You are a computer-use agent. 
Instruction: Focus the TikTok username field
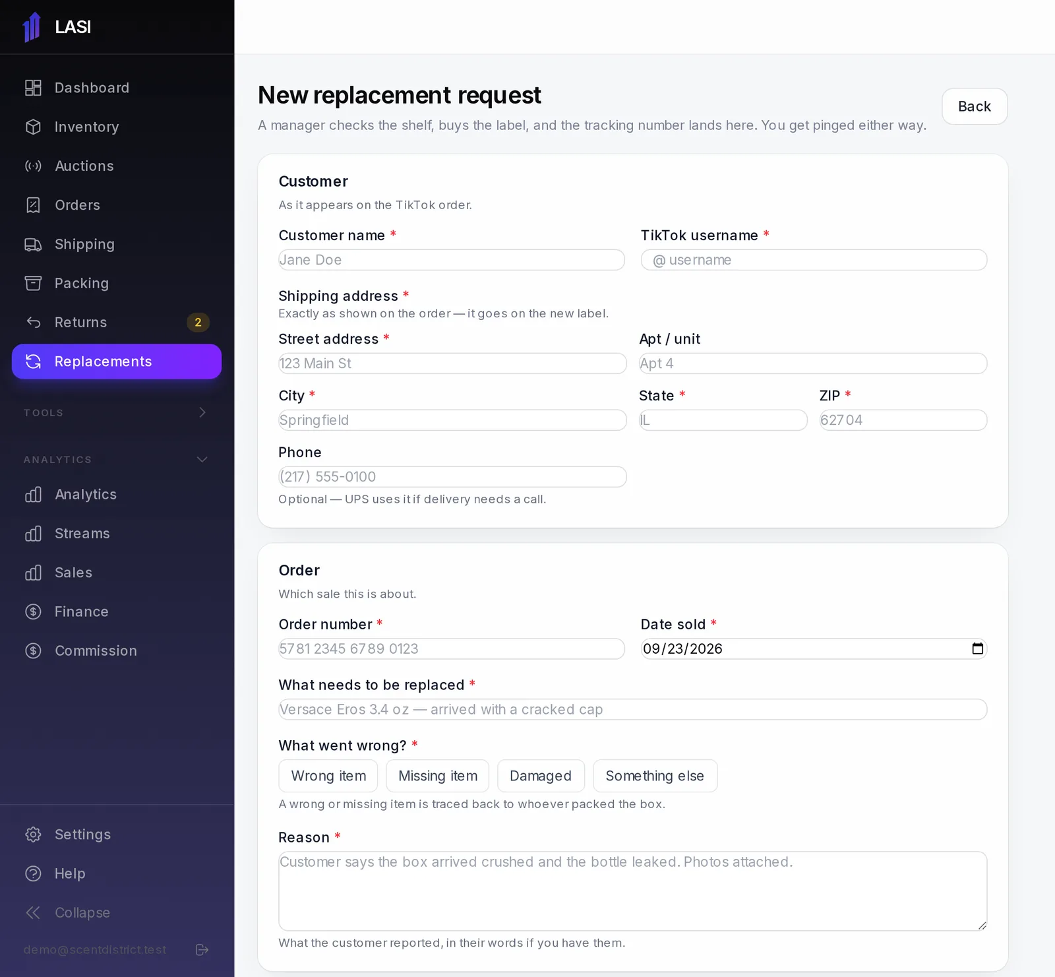pos(814,260)
